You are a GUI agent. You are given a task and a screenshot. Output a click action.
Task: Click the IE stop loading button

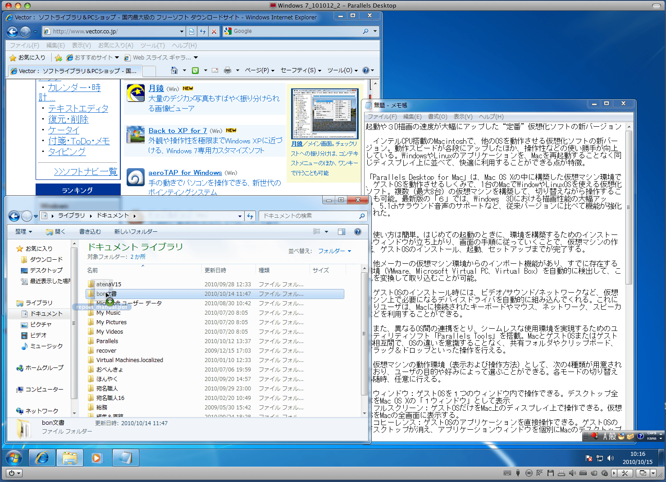(214, 32)
